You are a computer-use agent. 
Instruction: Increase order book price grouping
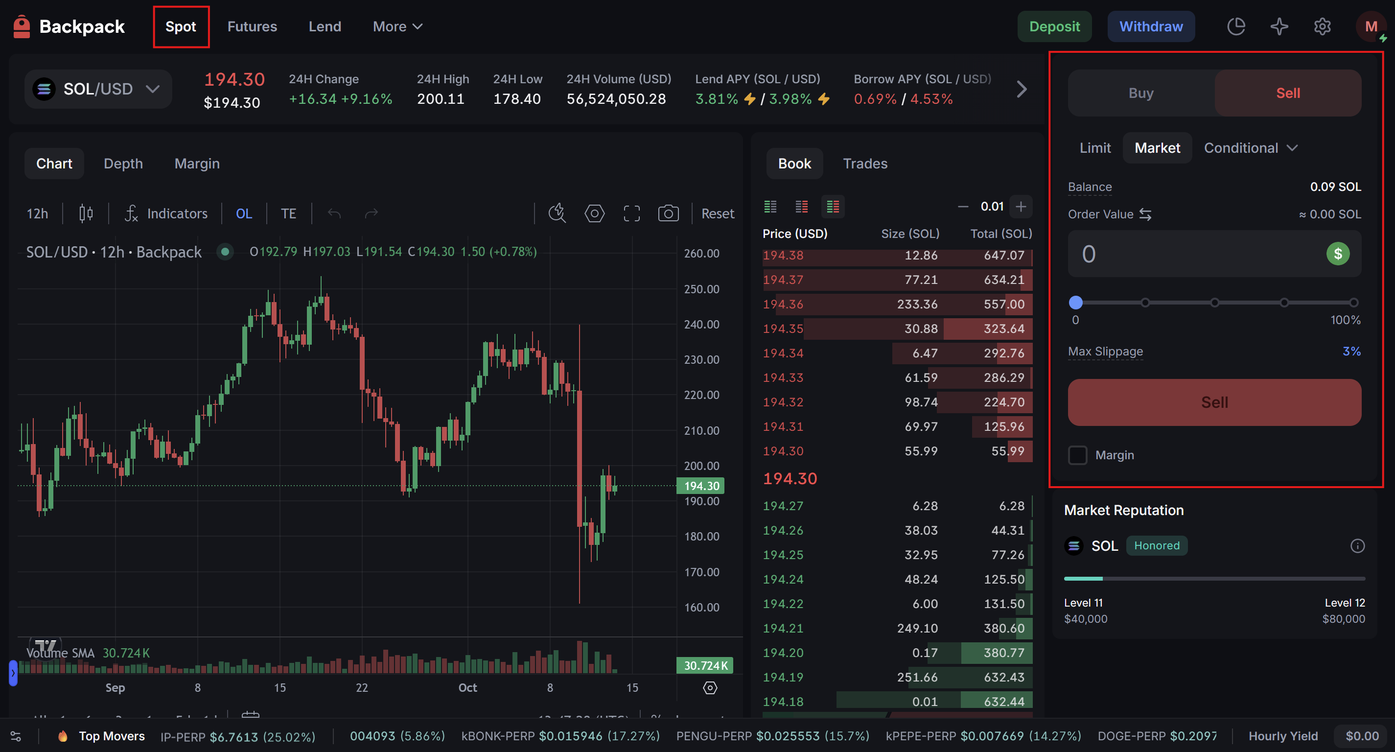point(1021,207)
